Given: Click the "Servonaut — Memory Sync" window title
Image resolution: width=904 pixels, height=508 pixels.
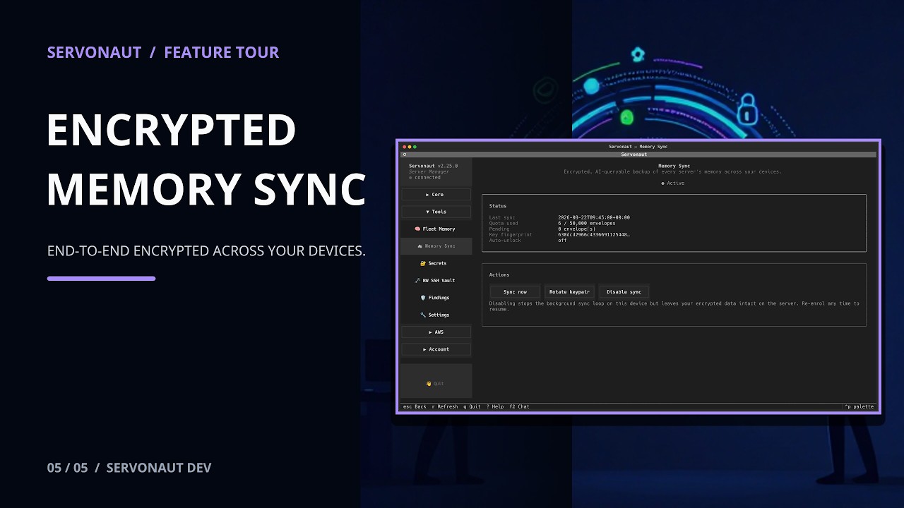Looking at the screenshot, I should [638, 147].
